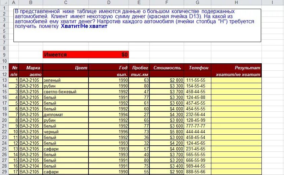This screenshot has height=175, width=284.
Task: Click the 'черный' color cell
Action: click(x=66, y=132)
